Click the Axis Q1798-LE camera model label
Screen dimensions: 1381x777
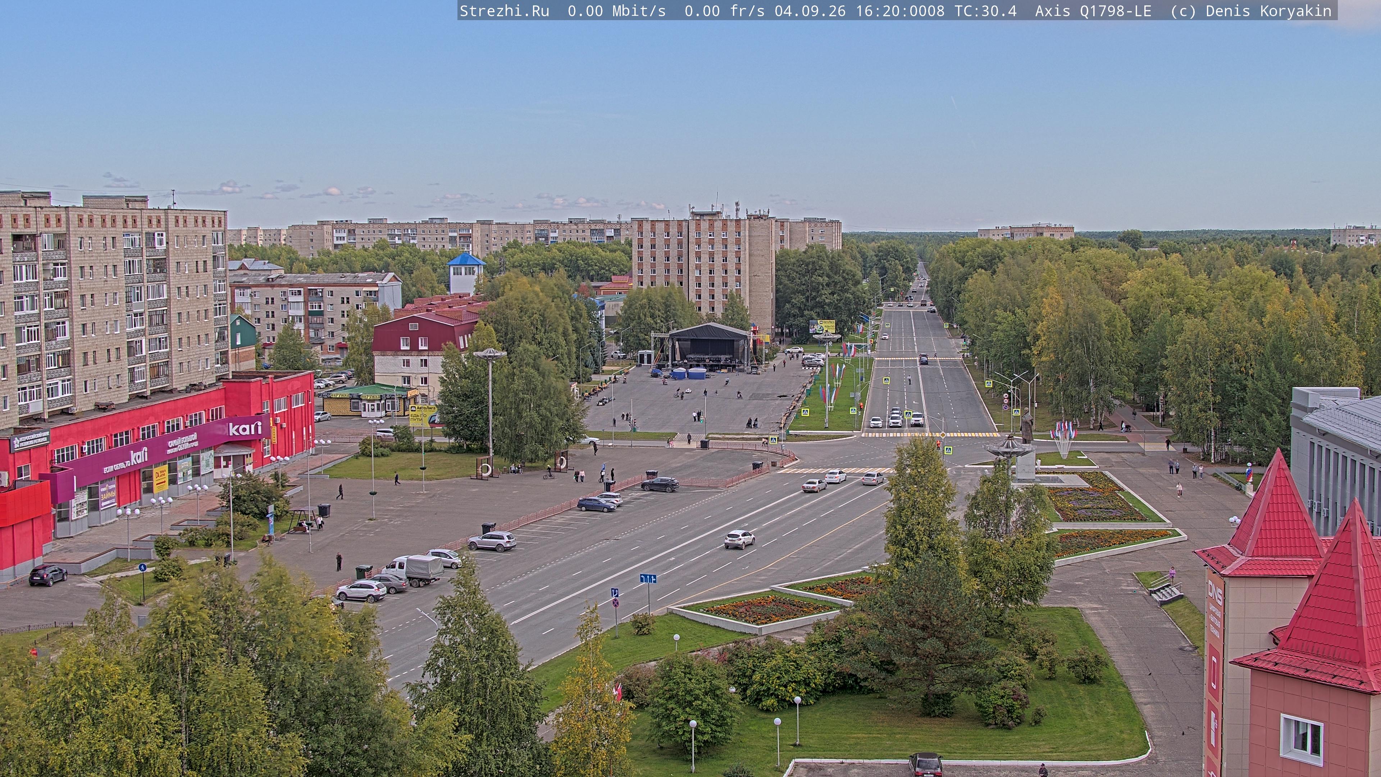1093,11
